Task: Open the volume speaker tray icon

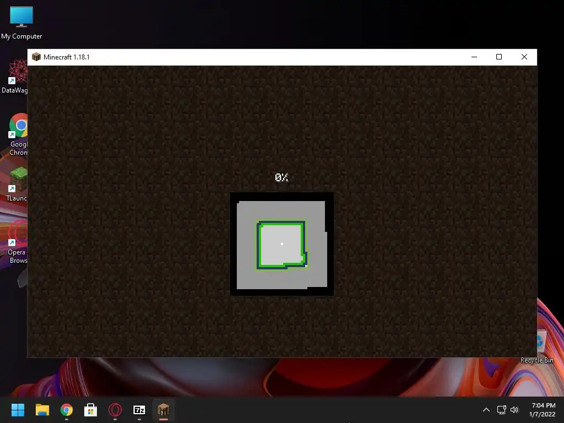Action: pos(514,410)
